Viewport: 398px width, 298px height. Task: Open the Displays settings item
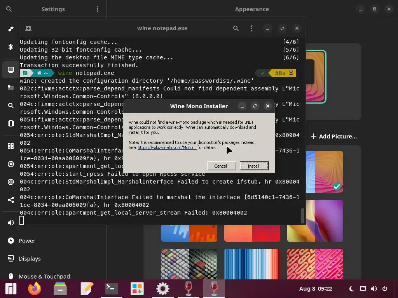pyautogui.click(x=30, y=259)
